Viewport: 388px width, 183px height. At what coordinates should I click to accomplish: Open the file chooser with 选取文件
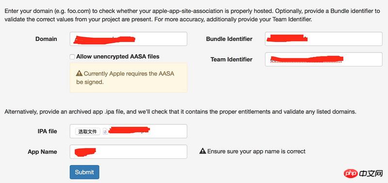pos(88,131)
